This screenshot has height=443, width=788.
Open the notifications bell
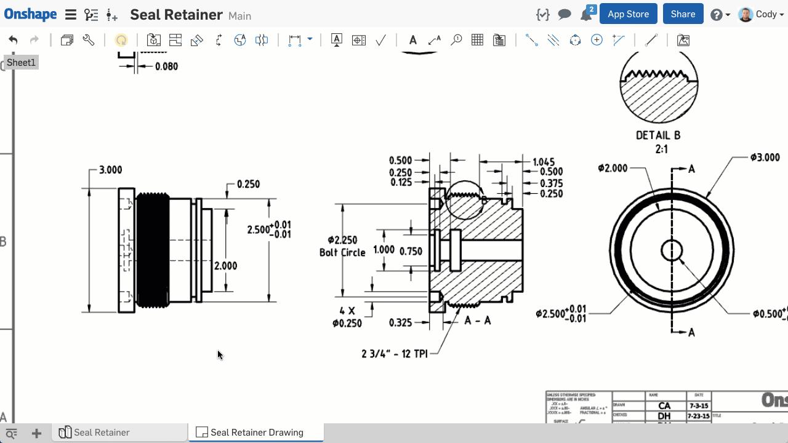point(585,15)
